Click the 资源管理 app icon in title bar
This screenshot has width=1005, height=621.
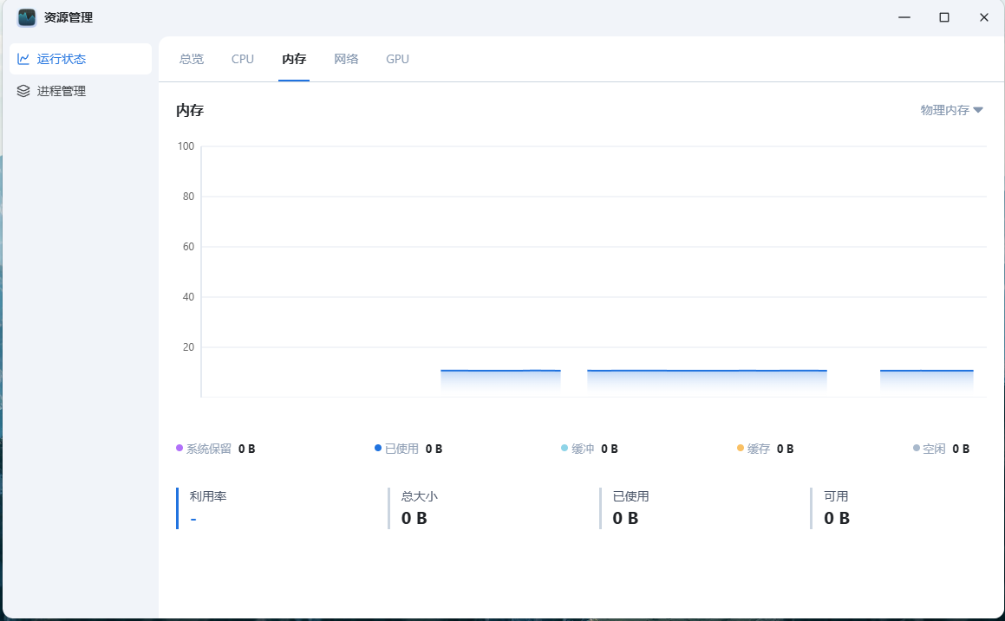tap(27, 17)
